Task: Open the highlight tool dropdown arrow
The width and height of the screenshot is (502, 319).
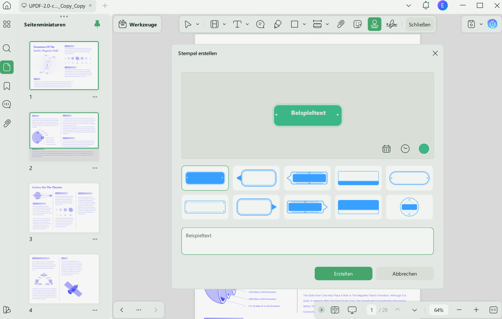Action: [x=224, y=24]
